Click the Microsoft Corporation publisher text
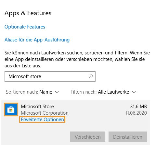Screen dimensions: 156x149 (45, 113)
